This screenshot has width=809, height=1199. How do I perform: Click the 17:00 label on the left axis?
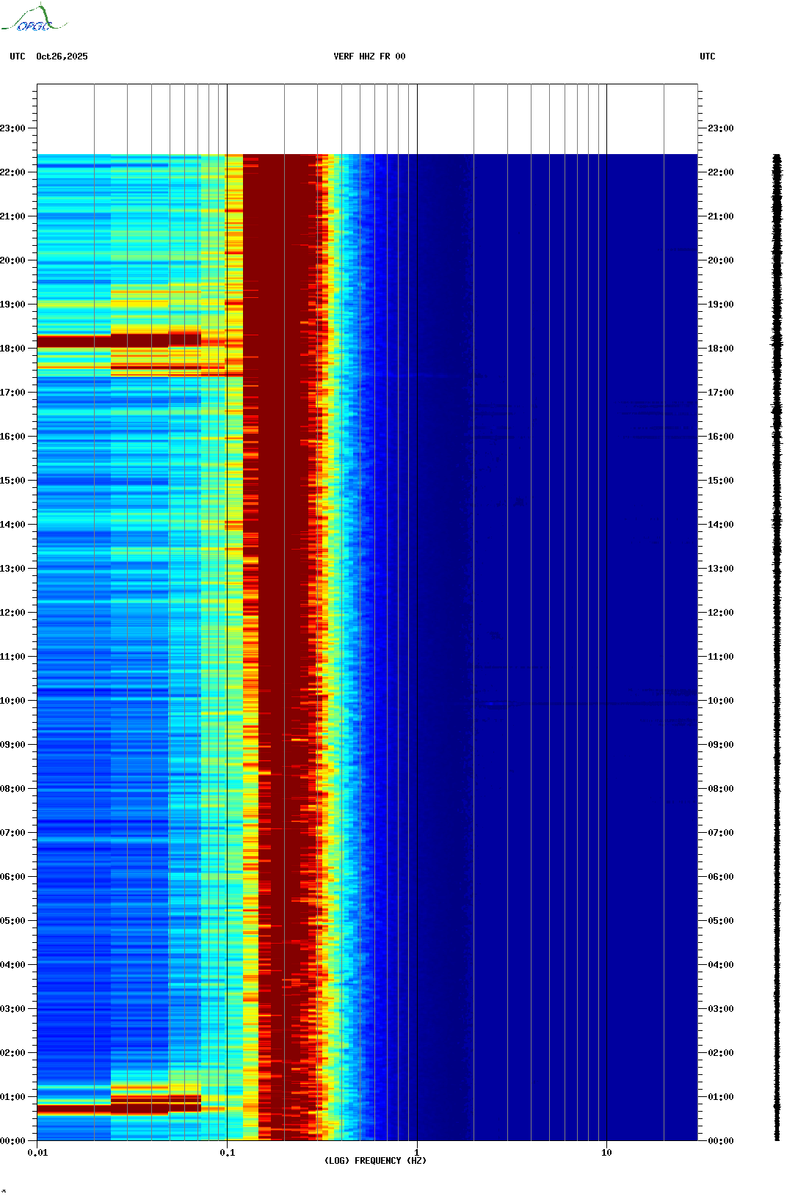point(12,393)
